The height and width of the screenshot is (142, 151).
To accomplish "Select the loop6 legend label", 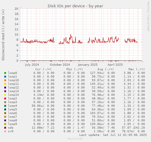I will [x=12, y=113].
